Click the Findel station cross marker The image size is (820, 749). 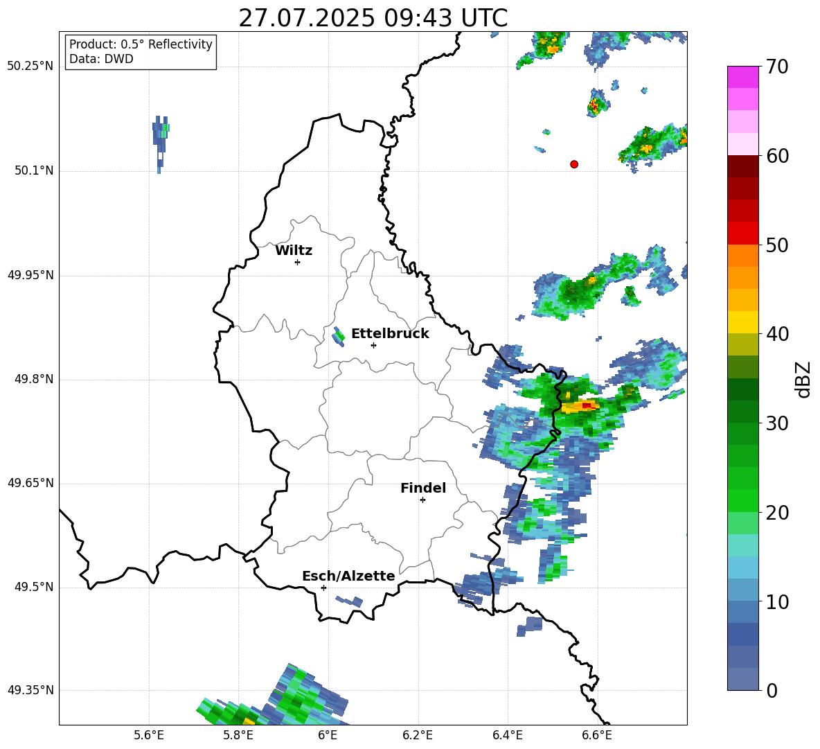tap(422, 500)
